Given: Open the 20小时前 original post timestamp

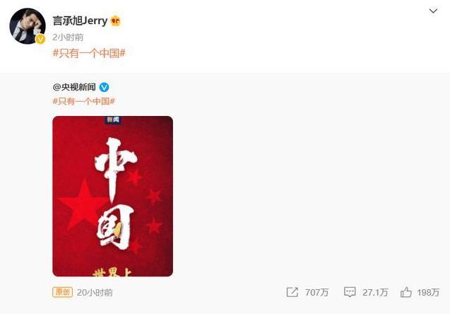Looking at the screenshot, I should (x=95, y=293).
